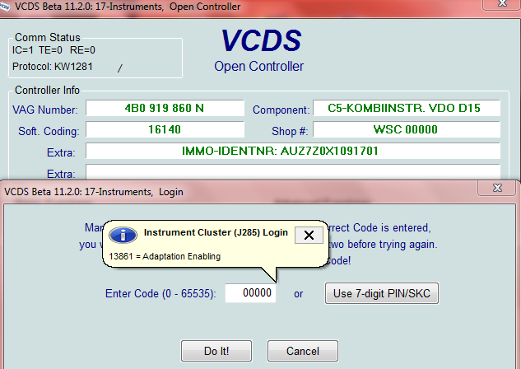Close the Open Controller window

click(x=502, y=3)
